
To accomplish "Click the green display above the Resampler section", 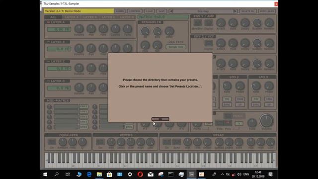I will pos(163,17).
